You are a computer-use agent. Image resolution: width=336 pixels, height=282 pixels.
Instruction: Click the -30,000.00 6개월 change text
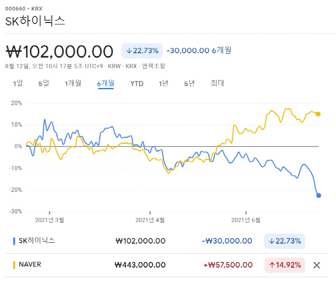click(x=199, y=50)
